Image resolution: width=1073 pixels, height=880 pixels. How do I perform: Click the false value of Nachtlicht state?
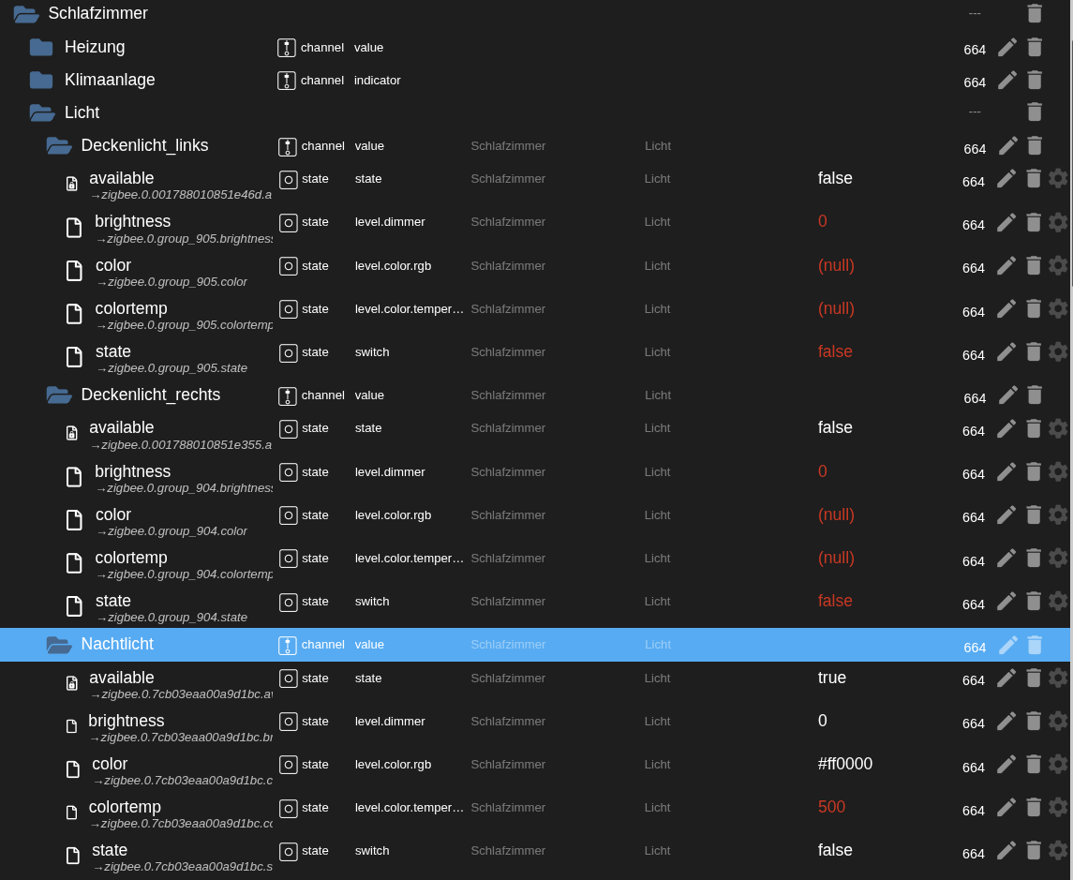(835, 850)
